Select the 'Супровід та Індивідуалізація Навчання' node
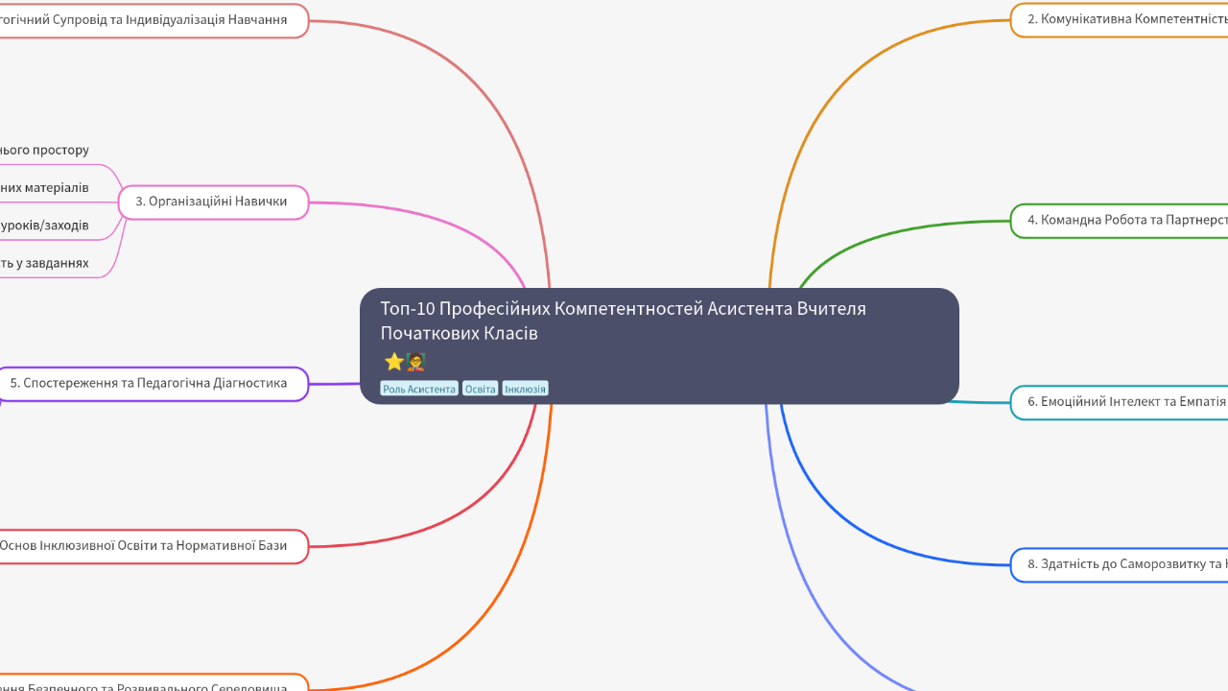This screenshot has width=1228, height=691. (152, 20)
